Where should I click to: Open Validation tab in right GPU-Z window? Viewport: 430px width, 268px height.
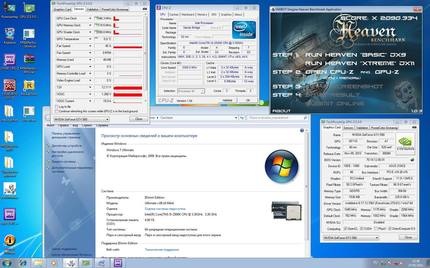362,128
